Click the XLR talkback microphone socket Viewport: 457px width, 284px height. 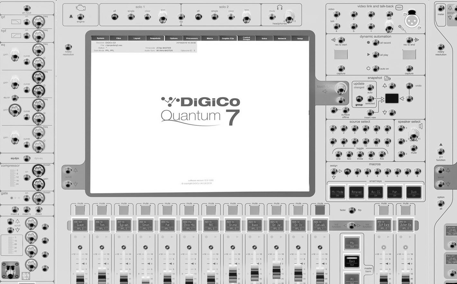pyautogui.click(x=412, y=21)
